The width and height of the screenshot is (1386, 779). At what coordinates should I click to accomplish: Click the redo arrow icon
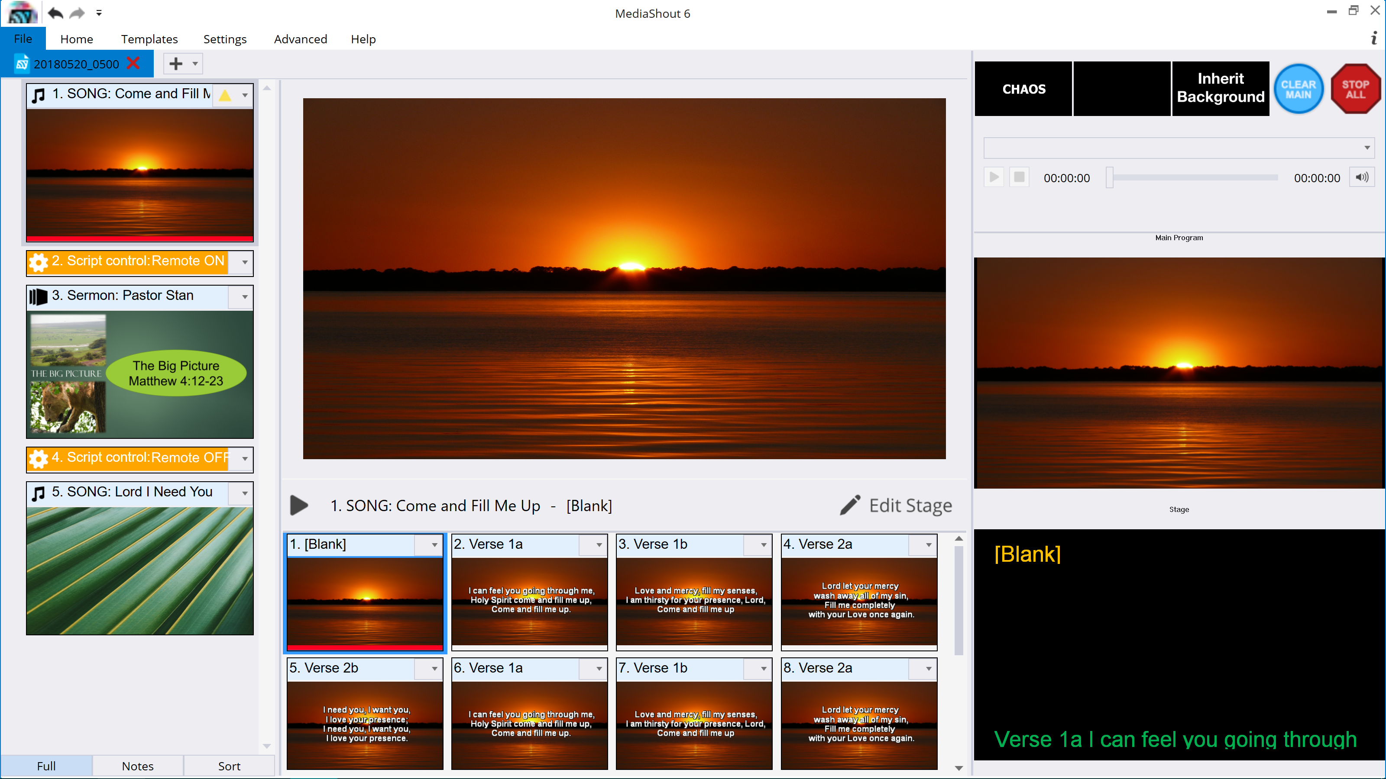tap(78, 13)
